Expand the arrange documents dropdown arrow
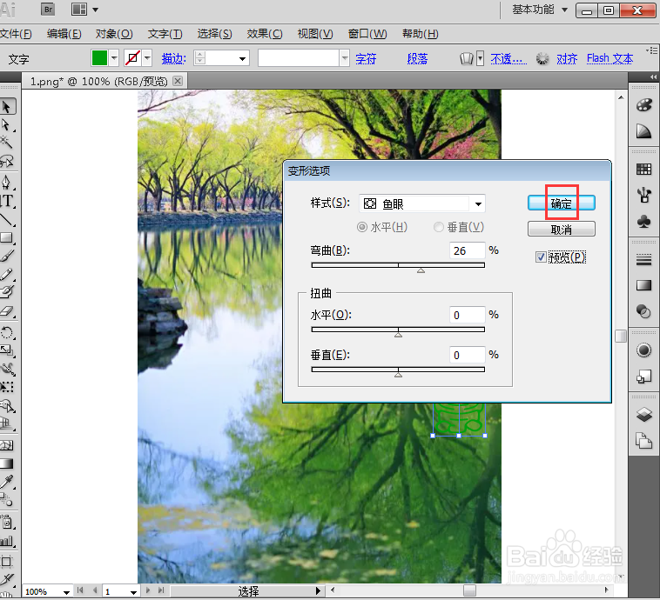Image resolution: width=660 pixels, height=600 pixels. [96, 10]
